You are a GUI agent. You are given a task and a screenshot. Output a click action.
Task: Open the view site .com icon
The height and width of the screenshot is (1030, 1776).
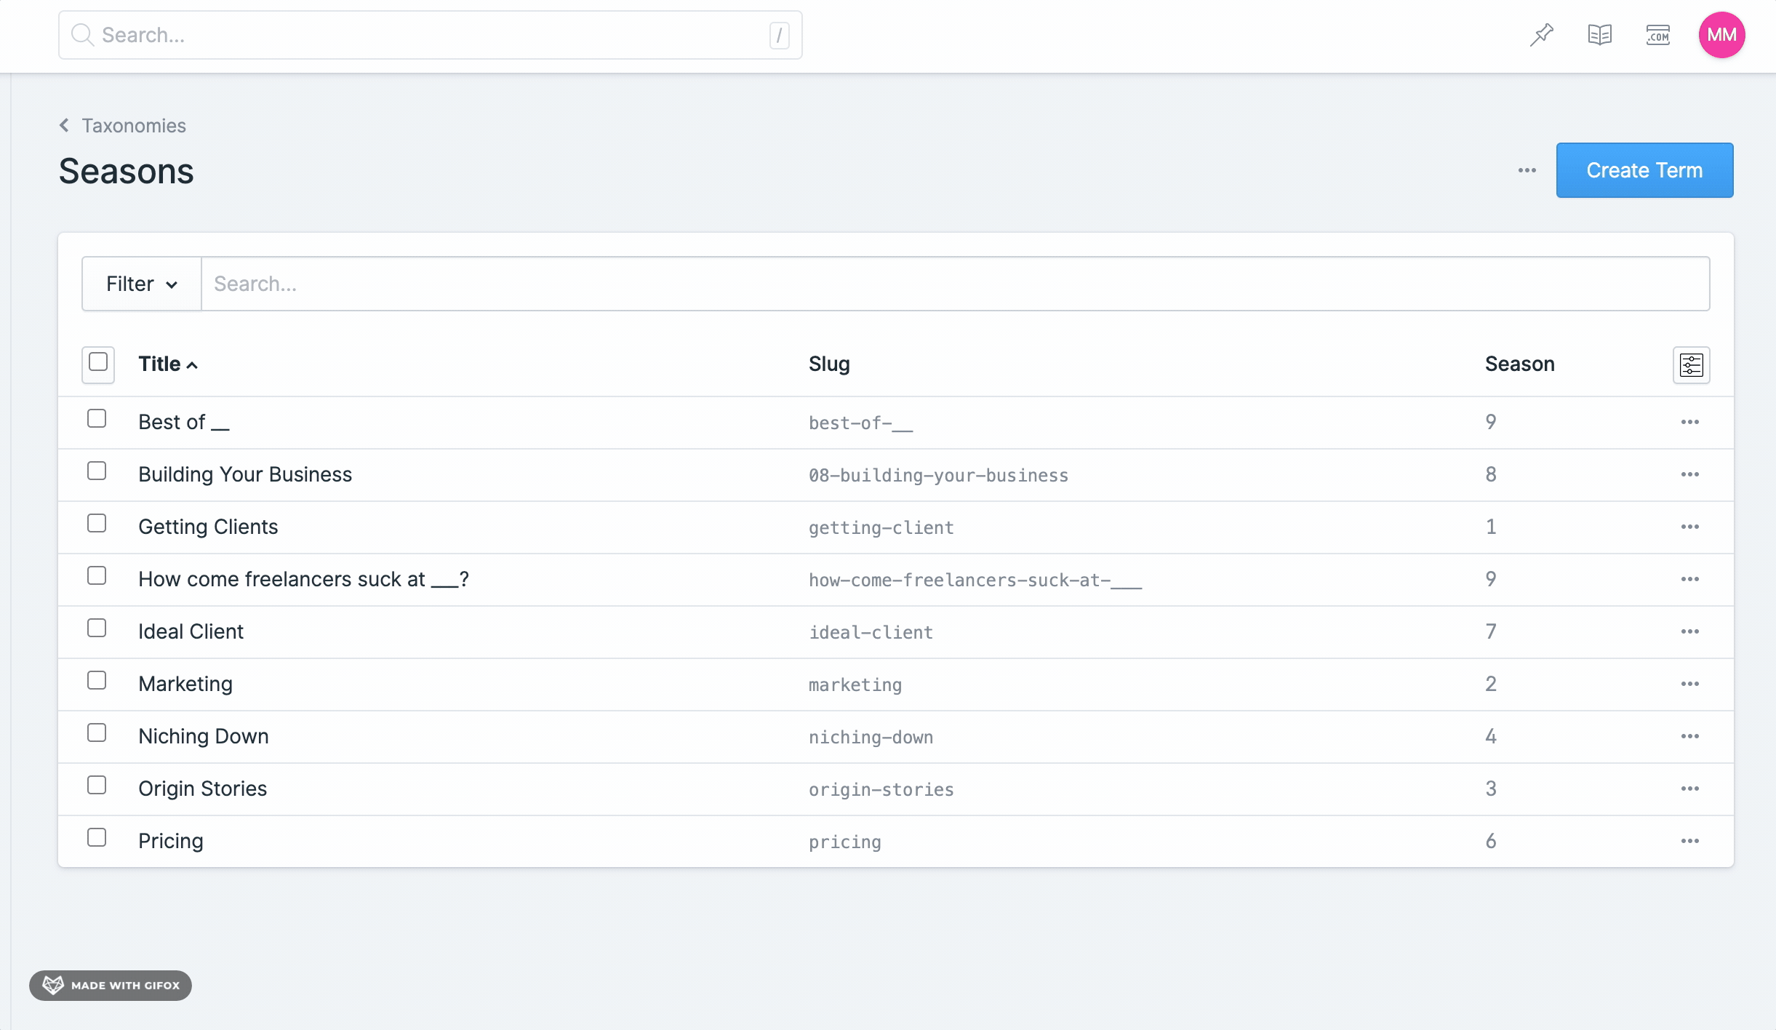[x=1657, y=35]
